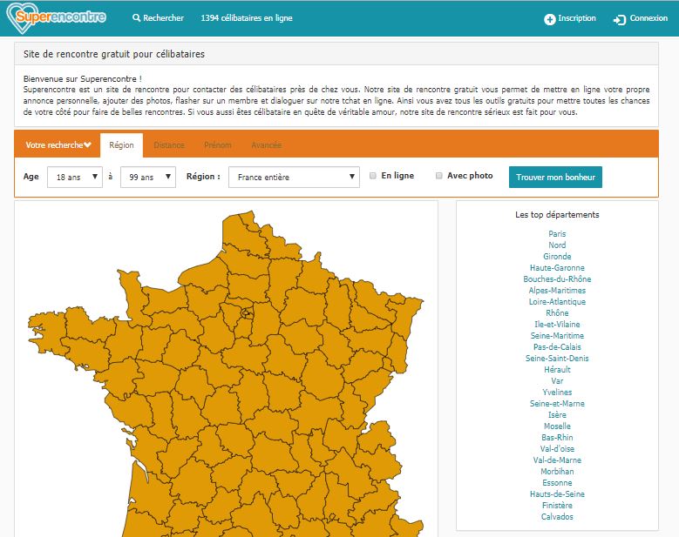The width and height of the screenshot is (679, 537).
Task: Open the Loire-Atlantique department link
Action: coord(557,301)
